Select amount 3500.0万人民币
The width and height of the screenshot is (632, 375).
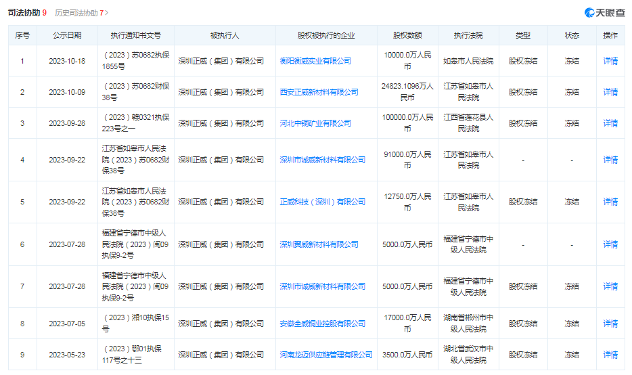[407, 355]
